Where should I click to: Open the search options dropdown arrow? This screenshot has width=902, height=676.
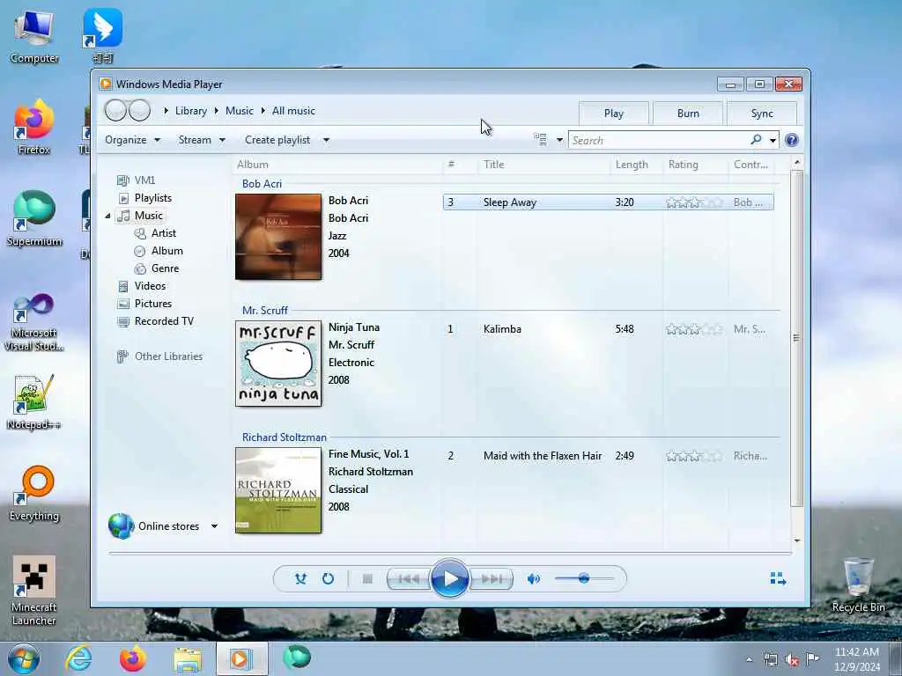(x=773, y=140)
